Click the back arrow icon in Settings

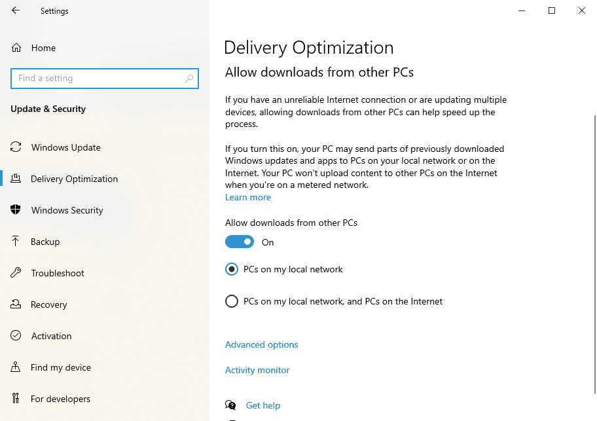16,10
